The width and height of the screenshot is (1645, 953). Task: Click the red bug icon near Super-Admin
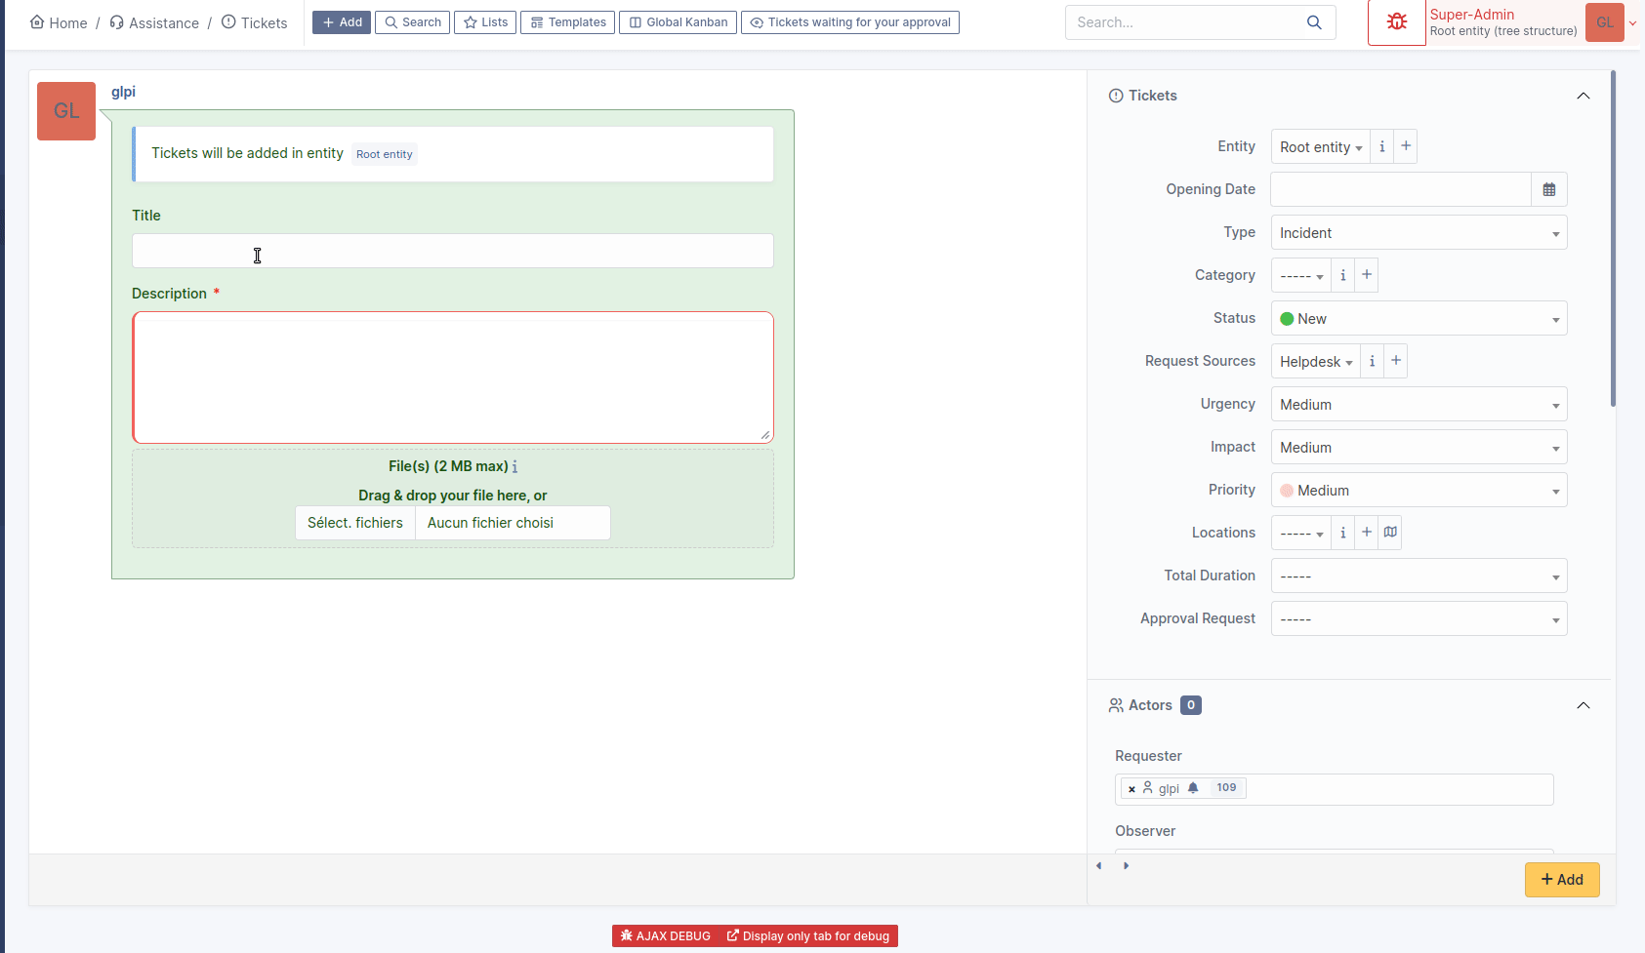[x=1397, y=20]
